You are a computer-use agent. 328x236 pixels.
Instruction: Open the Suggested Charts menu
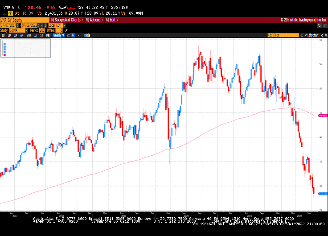coord(66,20)
